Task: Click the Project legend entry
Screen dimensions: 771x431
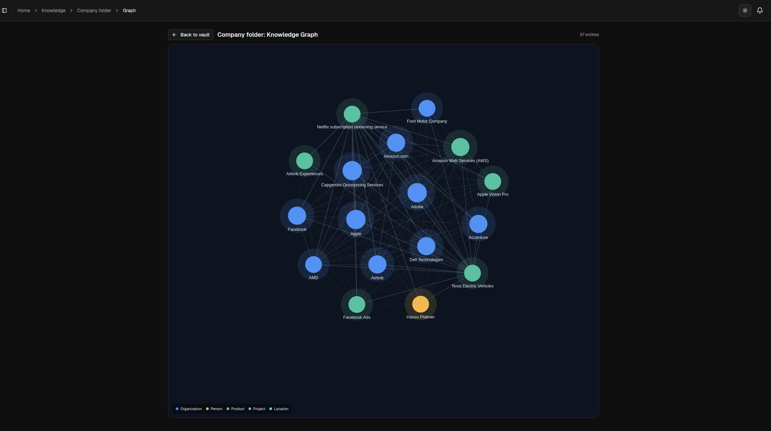Action: 257,409
